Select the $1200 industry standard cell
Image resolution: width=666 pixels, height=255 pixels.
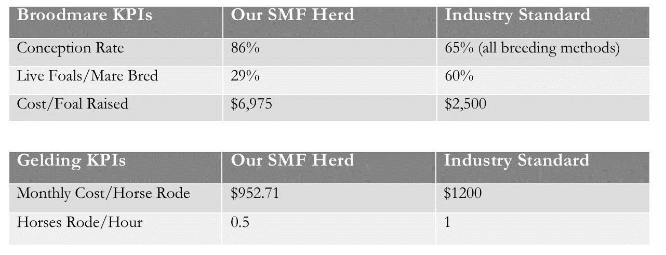(x=463, y=194)
